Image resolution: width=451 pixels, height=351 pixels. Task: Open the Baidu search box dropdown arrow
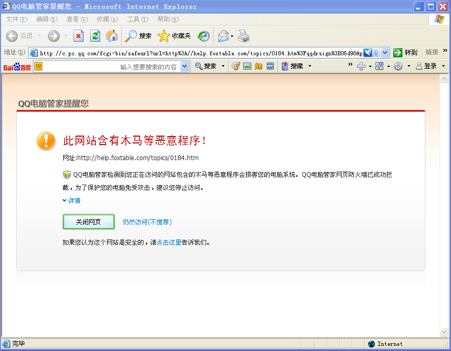[x=185, y=66]
